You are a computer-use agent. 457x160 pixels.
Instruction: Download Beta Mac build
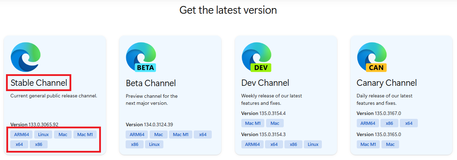[158, 134]
